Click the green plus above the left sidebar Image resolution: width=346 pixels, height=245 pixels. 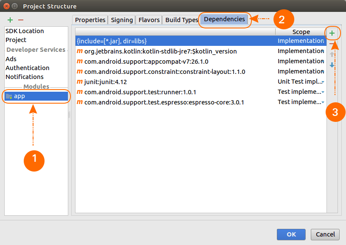tap(9, 20)
